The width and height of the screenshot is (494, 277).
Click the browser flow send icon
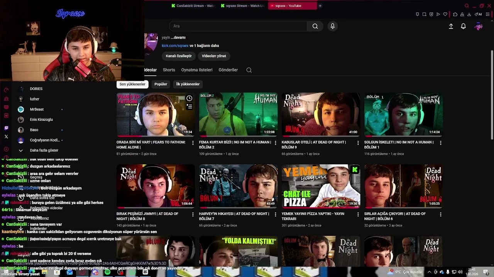tap(438, 15)
